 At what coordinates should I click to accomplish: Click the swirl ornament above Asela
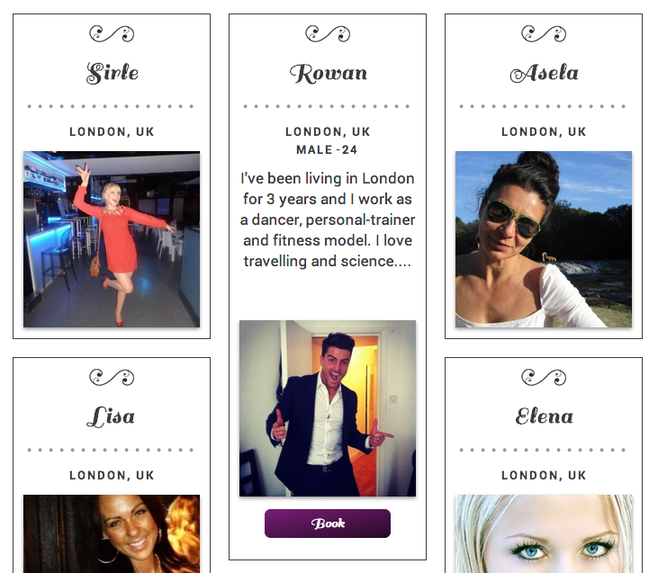pos(544,34)
